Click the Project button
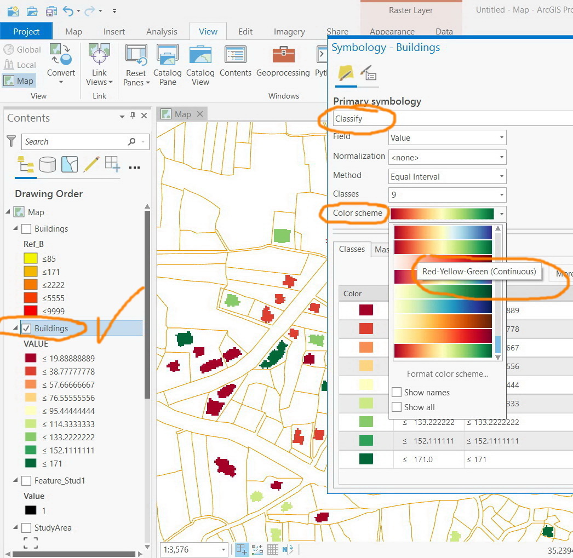The height and width of the screenshot is (558, 573). (x=26, y=31)
